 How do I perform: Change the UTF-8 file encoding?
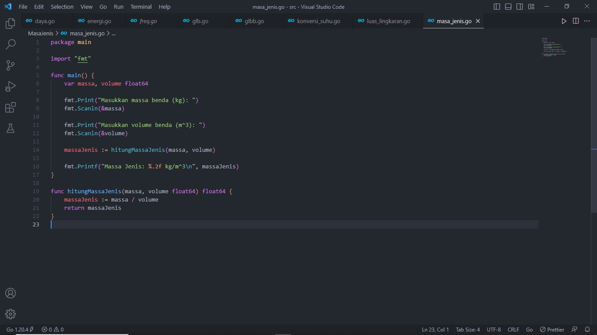point(494,330)
